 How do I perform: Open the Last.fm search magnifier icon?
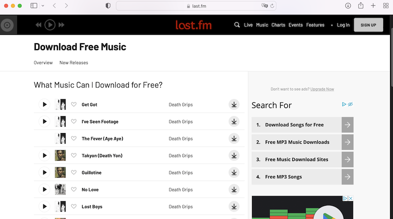[x=237, y=25]
